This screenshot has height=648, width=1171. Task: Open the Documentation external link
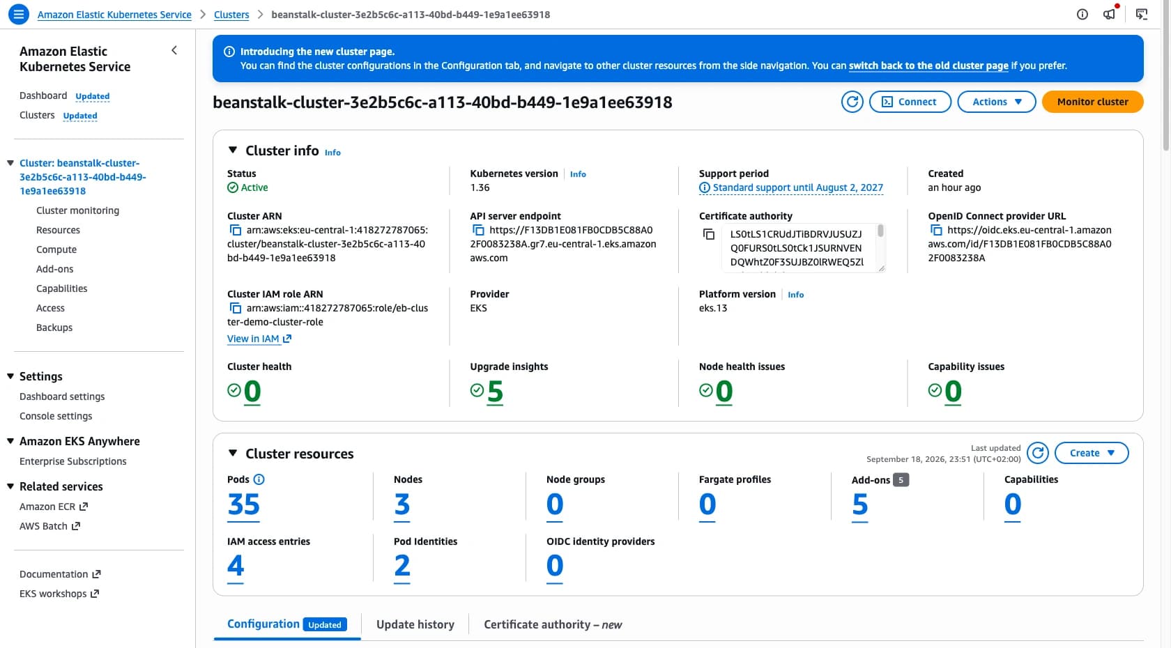click(60, 574)
